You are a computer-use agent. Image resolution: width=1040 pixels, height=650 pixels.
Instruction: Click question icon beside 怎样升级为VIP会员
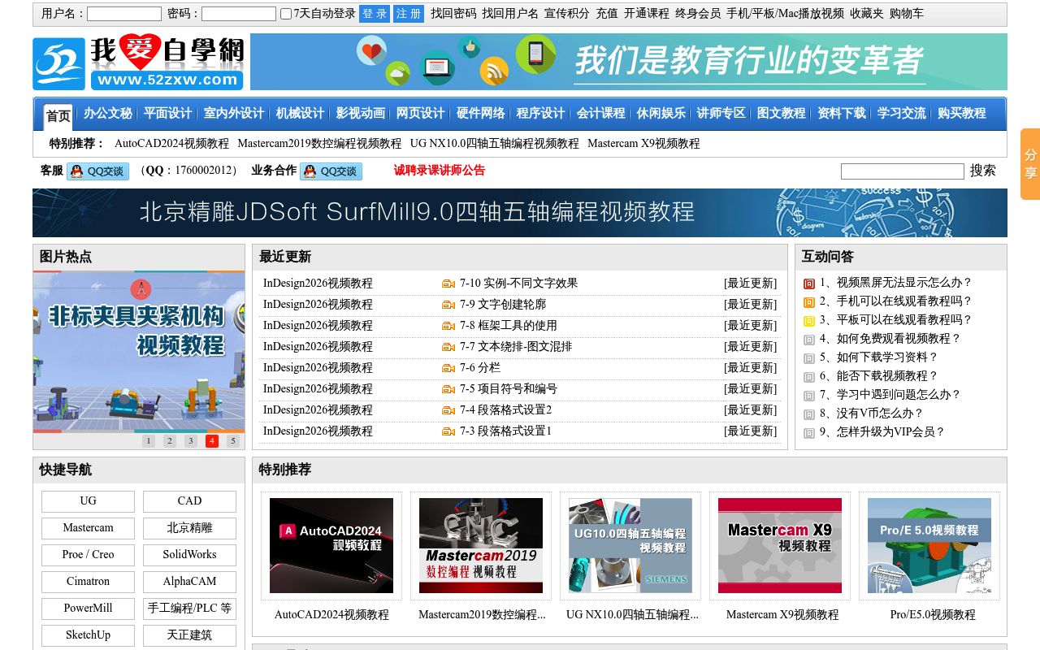pos(809,433)
